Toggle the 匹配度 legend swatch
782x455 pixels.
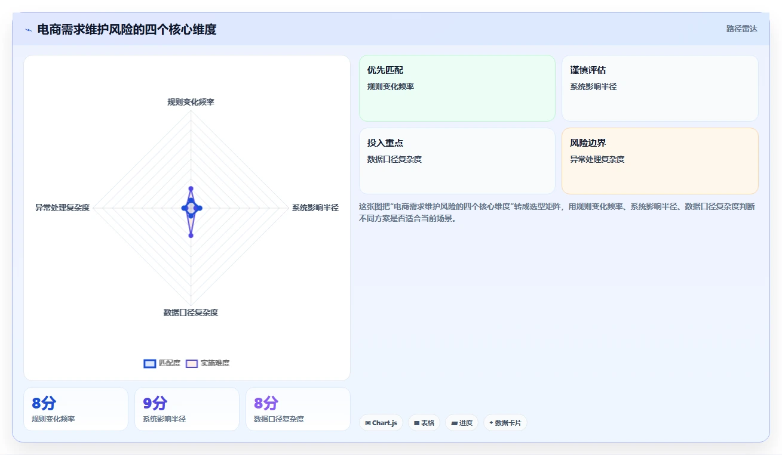(x=150, y=363)
